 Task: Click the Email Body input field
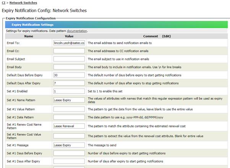point(69,67)
